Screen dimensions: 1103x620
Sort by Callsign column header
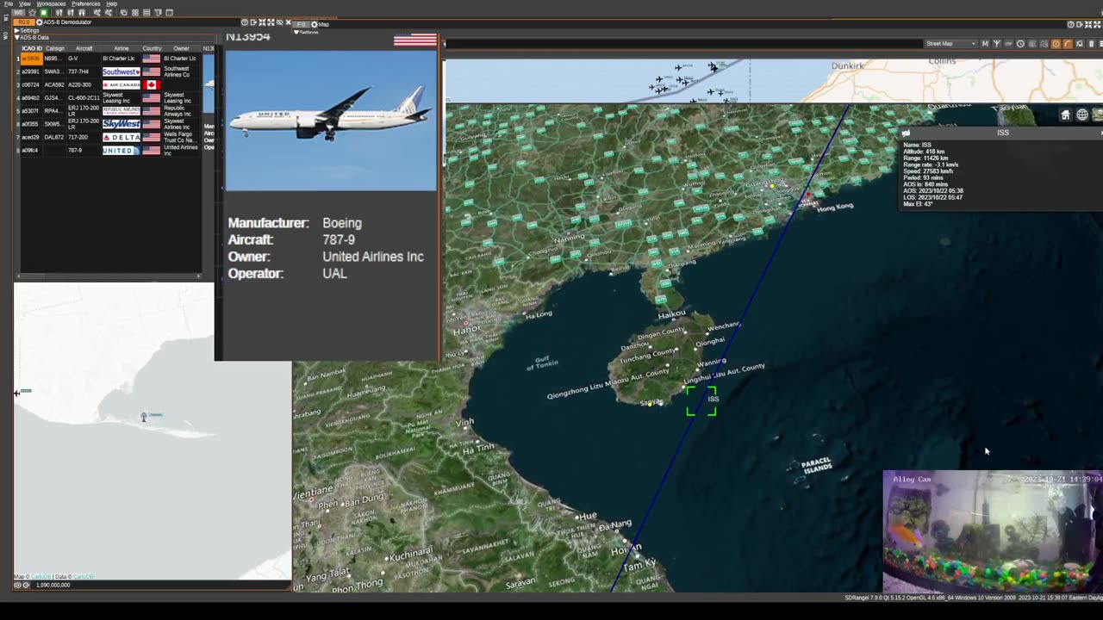point(55,48)
